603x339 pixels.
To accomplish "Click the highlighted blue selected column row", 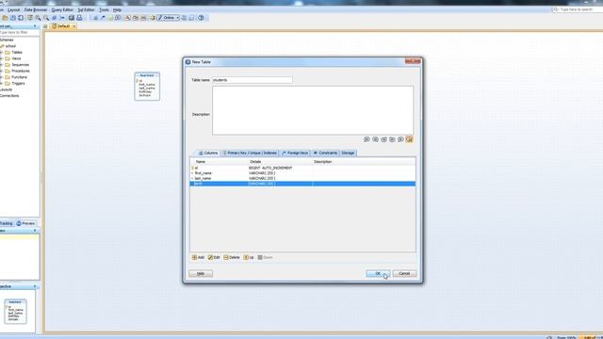I will tap(302, 184).
